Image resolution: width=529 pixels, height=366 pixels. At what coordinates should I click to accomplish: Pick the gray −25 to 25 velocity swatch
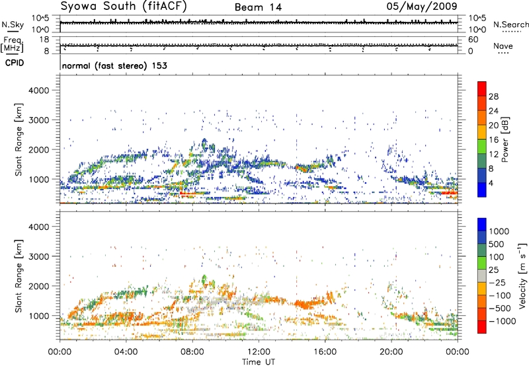(482, 275)
